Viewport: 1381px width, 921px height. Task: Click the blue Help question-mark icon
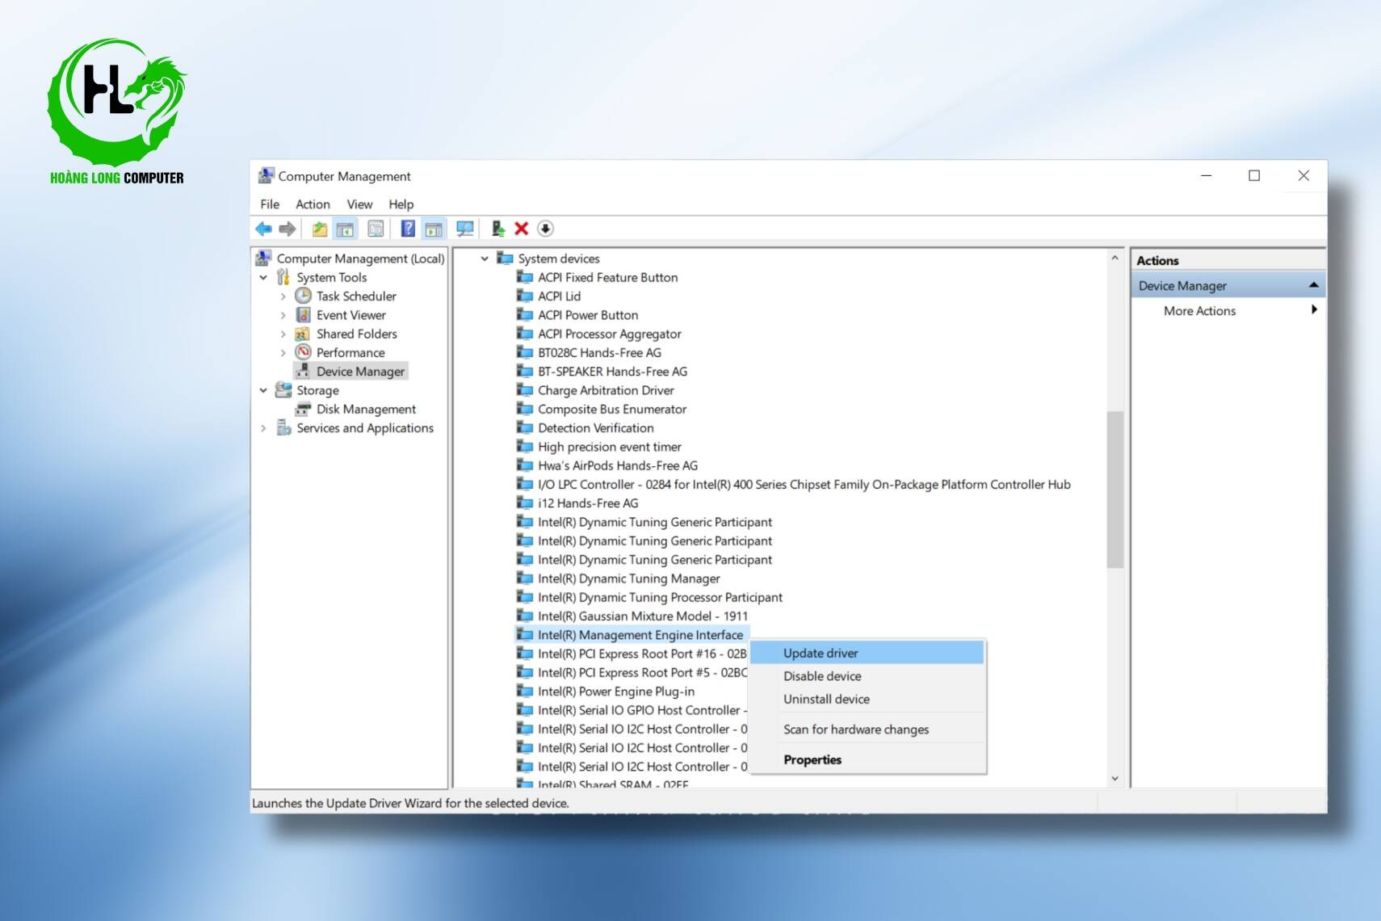pos(408,229)
